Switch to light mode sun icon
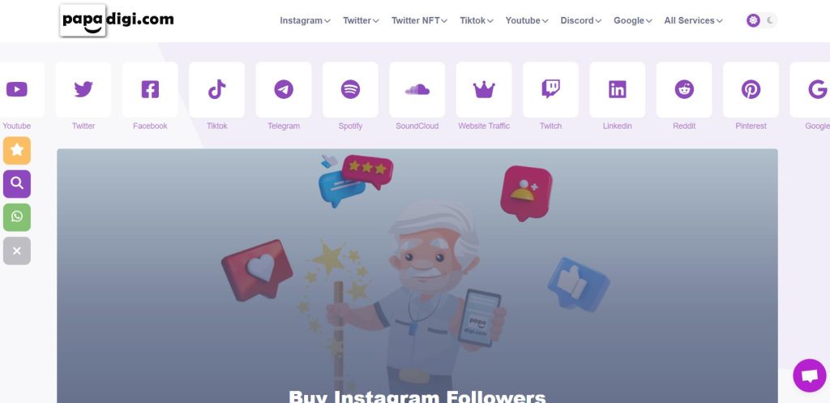The height and width of the screenshot is (403, 830). [x=753, y=20]
